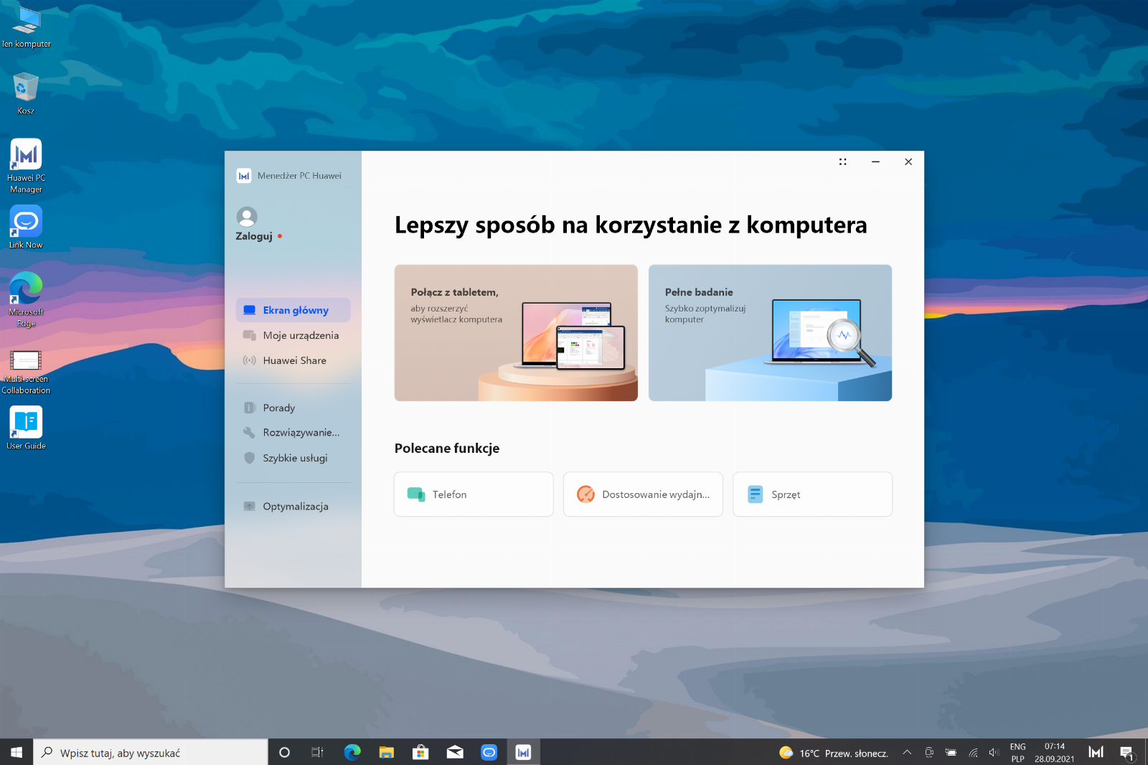The height and width of the screenshot is (765, 1148).
Task: Open Cortana circle on taskbar
Action: (284, 752)
